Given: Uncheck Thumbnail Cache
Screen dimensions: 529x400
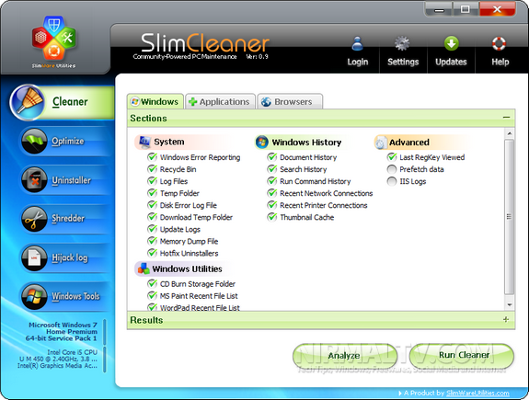Looking at the screenshot, I should pos(272,217).
